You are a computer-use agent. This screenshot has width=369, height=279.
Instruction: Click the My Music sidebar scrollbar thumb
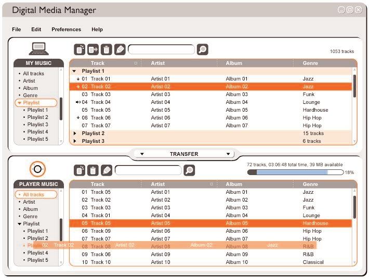61,109
